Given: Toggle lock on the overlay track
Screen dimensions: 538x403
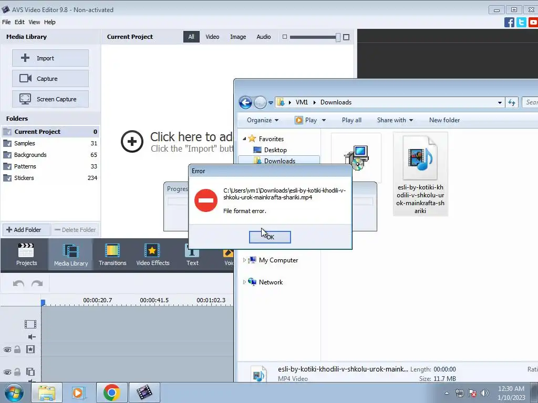Looking at the screenshot, I should point(17,372).
